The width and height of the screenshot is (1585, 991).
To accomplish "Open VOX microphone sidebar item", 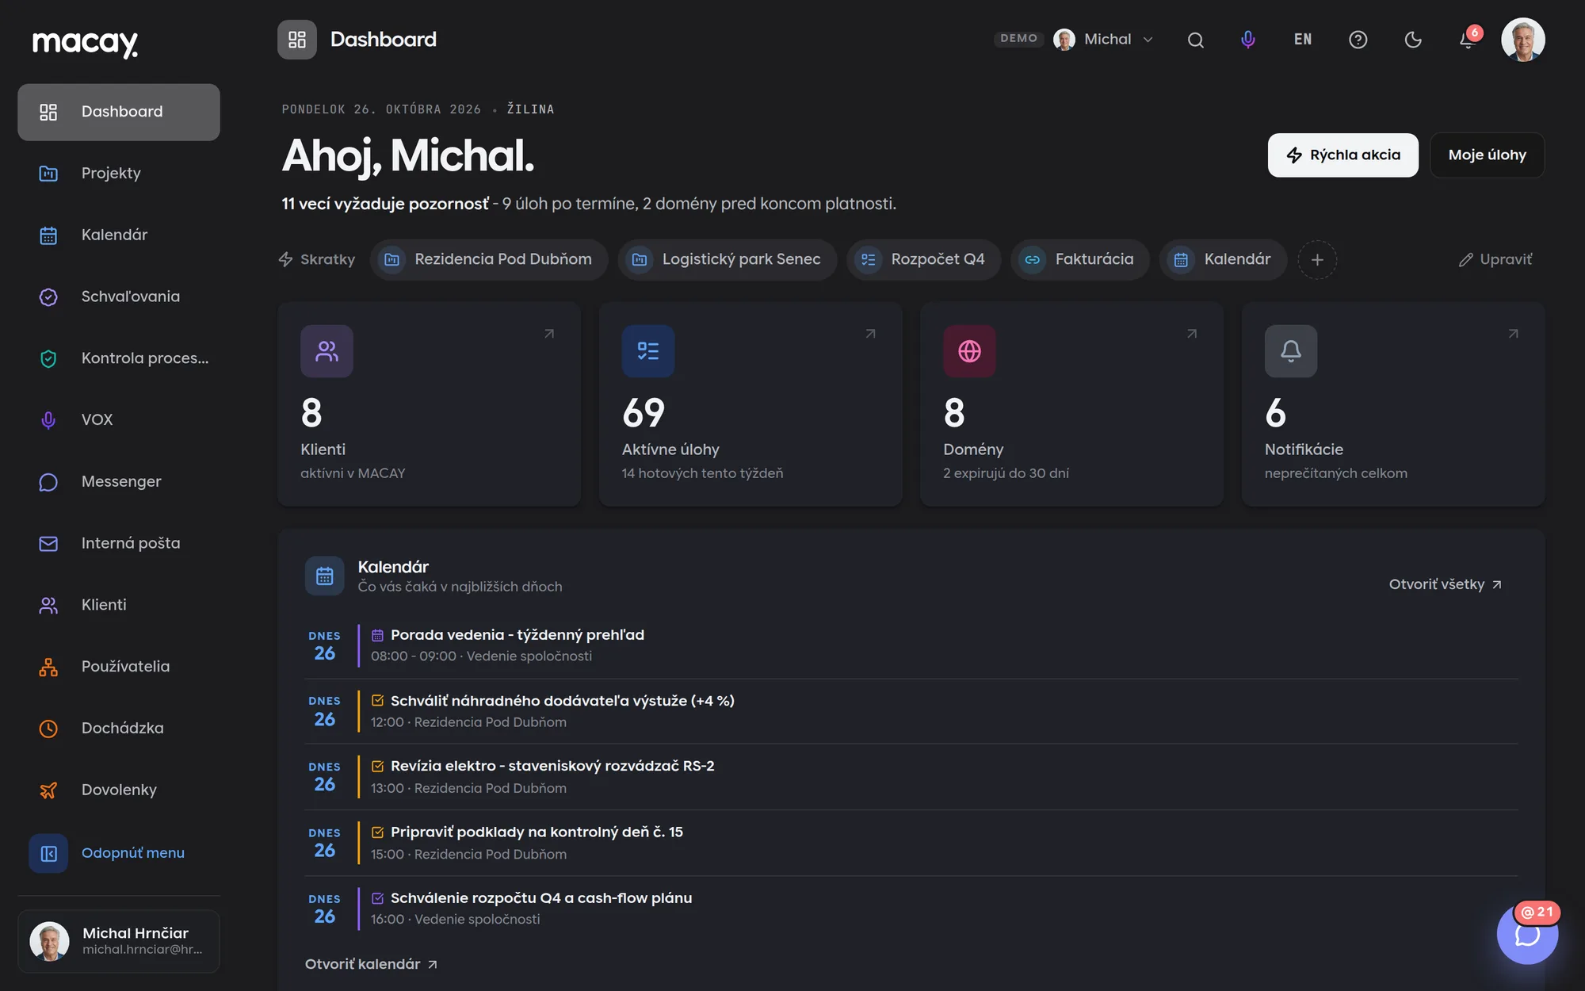I will 119,420.
